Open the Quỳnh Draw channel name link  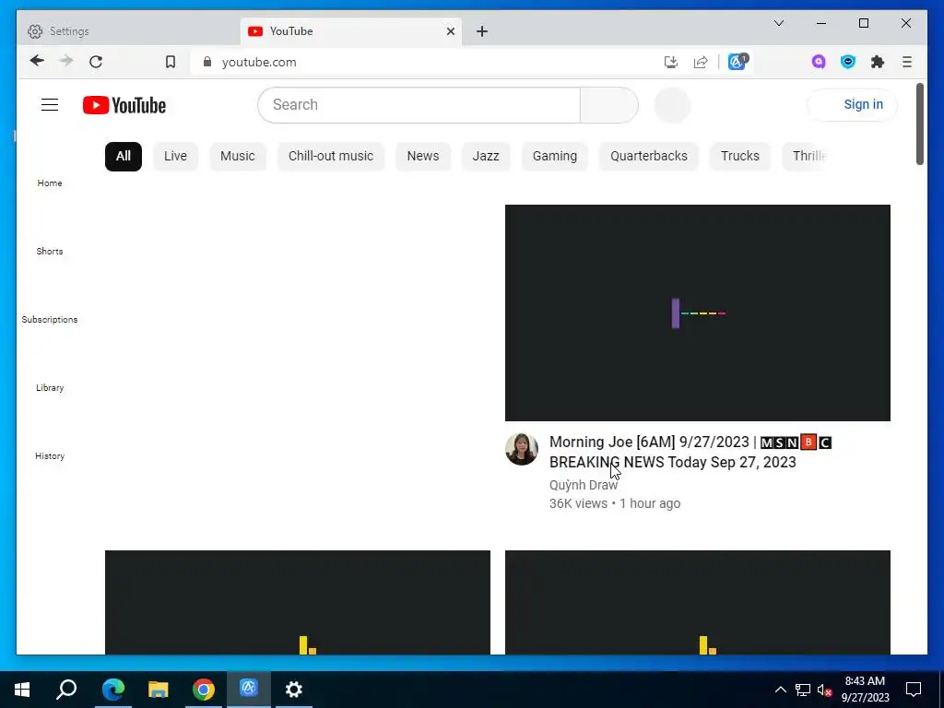pos(583,485)
